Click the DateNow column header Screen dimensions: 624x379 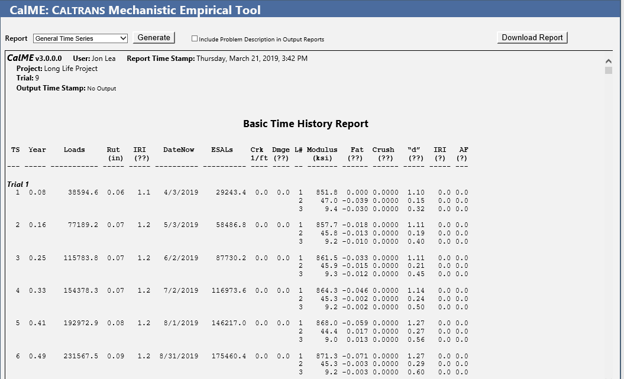[179, 150]
